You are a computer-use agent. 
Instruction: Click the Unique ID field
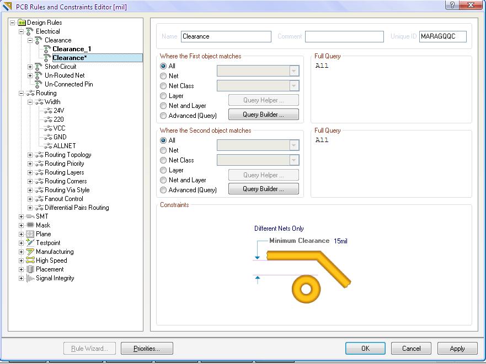(x=442, y=36)
